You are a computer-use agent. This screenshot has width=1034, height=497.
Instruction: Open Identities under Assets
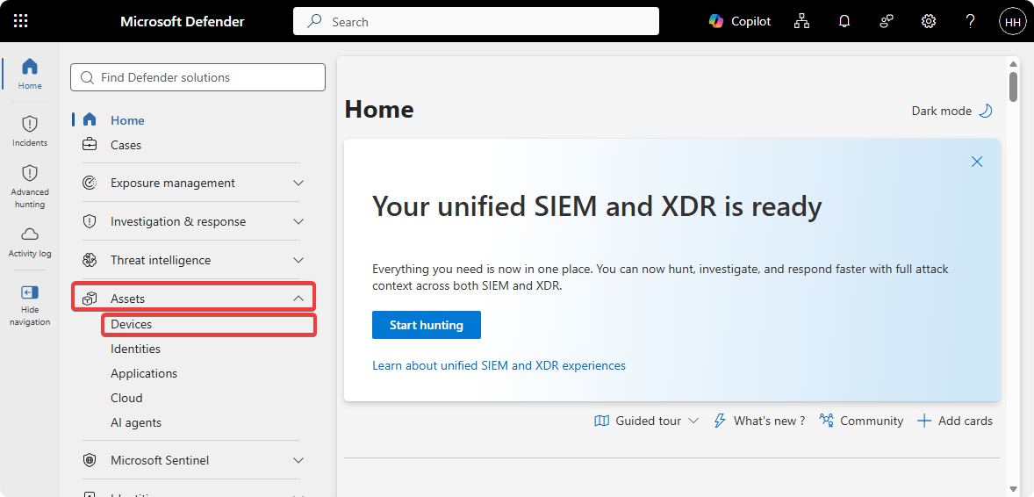tap(135, 349)
